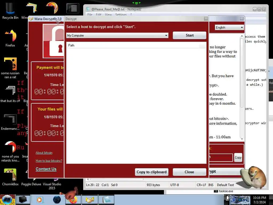Open the 'that but its c#' desktop icon

click(x=10, y=94)
